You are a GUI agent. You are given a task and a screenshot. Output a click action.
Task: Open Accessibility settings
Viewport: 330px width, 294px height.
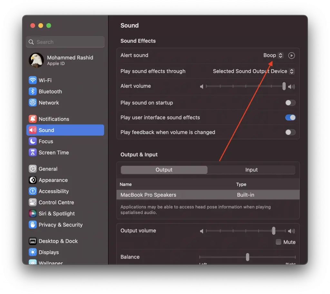point(65,191)
